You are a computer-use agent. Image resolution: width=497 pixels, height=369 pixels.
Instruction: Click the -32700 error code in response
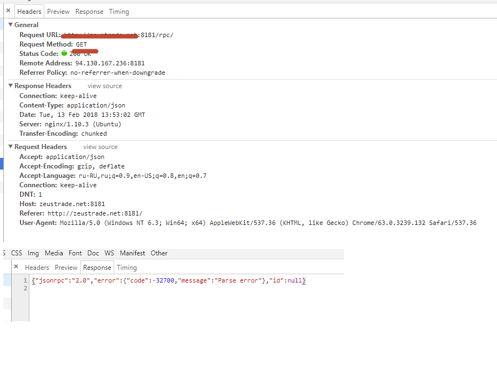point(163,280)
